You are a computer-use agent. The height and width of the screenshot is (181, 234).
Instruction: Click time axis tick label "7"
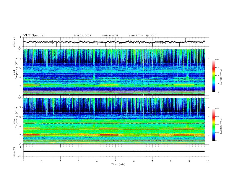[152, 161]
